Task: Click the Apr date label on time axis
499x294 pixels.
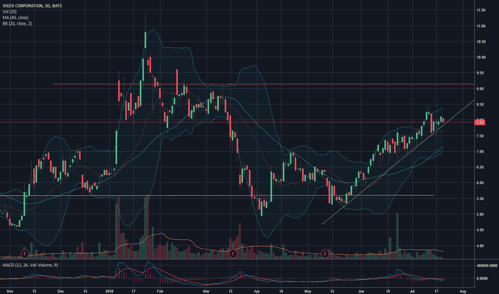Action: coord(257,291)
